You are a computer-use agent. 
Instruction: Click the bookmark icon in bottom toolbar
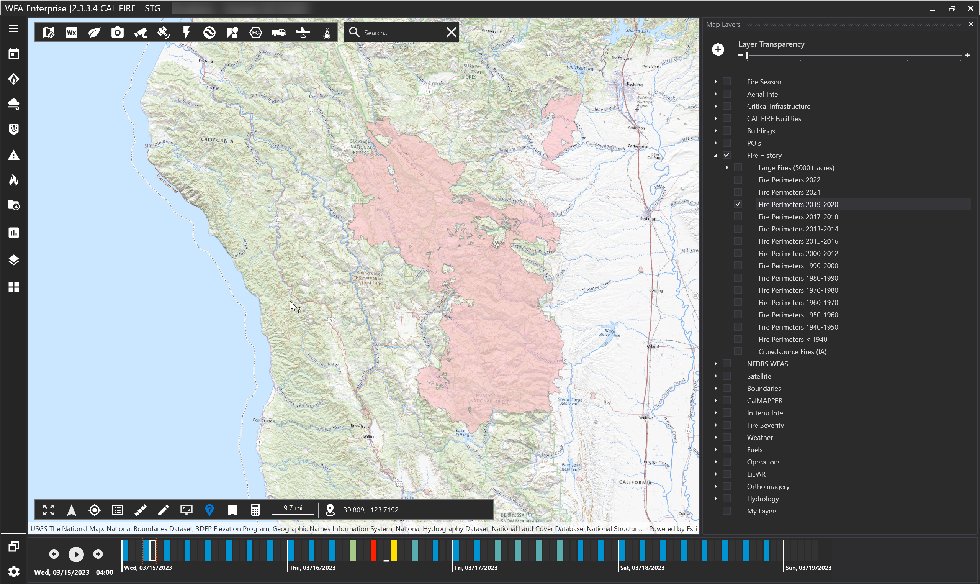pyautogui.click(x=232, y=510)
